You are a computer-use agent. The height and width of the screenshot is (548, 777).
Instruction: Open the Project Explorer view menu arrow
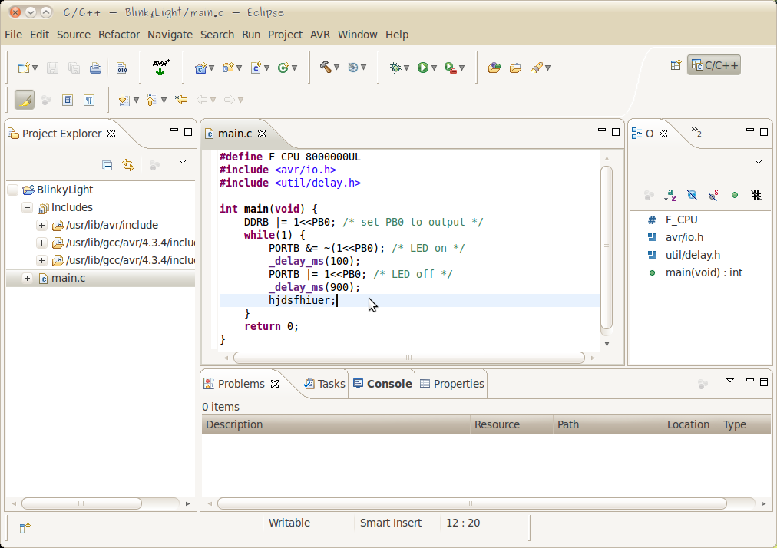pos(182,162)
